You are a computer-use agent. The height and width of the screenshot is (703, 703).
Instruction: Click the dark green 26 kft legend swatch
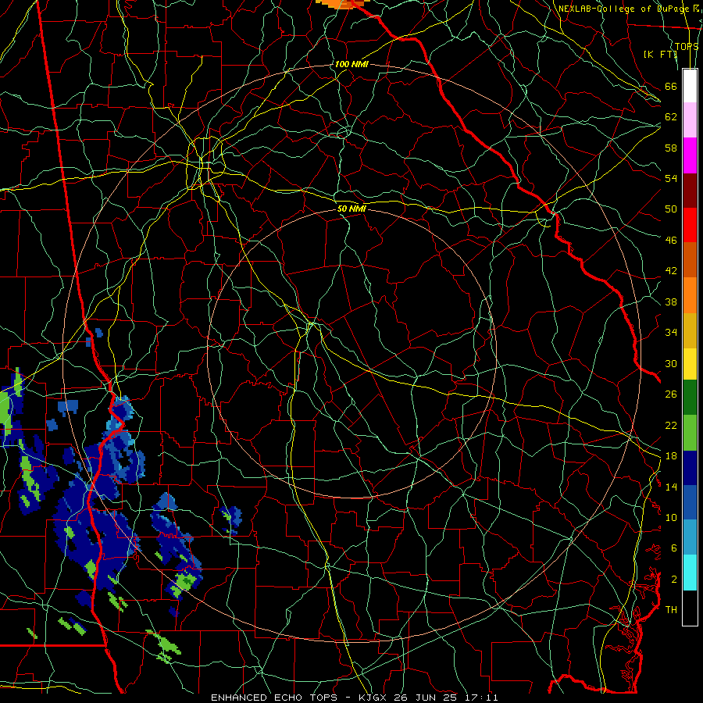tap(690, 398)
